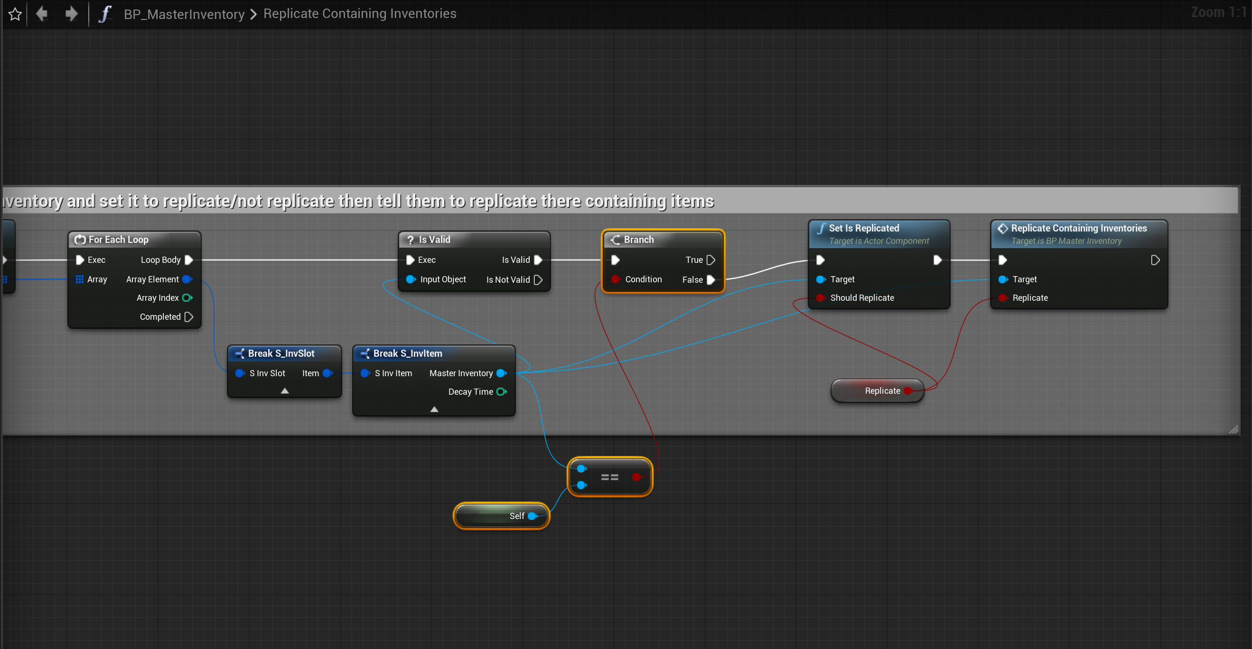Viewport: 1252px width, 649px height.
Task: Click the Is Valid question mark icon
Action: [410, 240]
